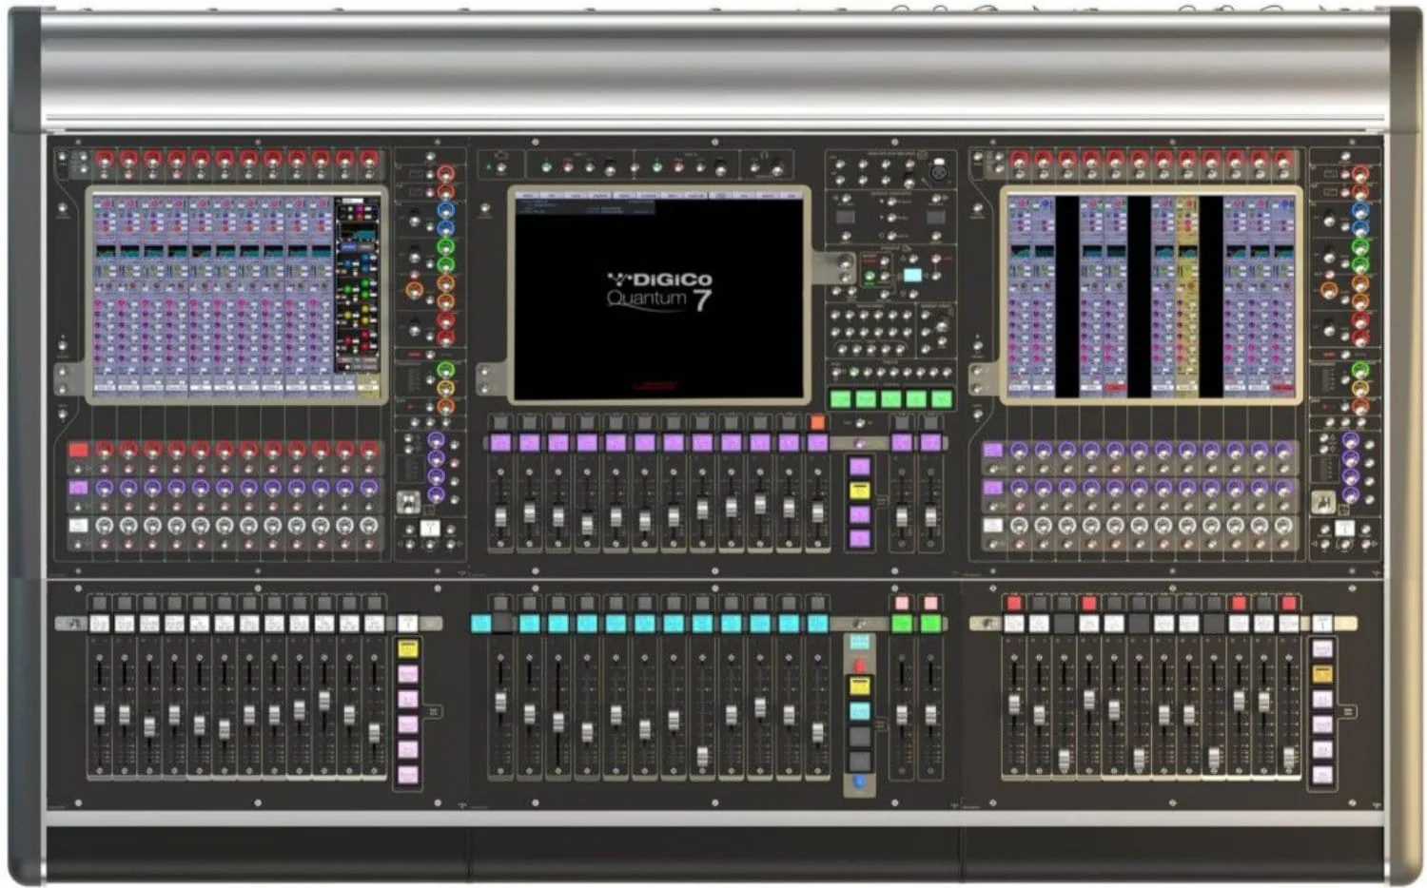The width and height of the screenshot is (1427, 888).
Task: Open the leftmost menu item on center screen
Action: coord(529,195)
